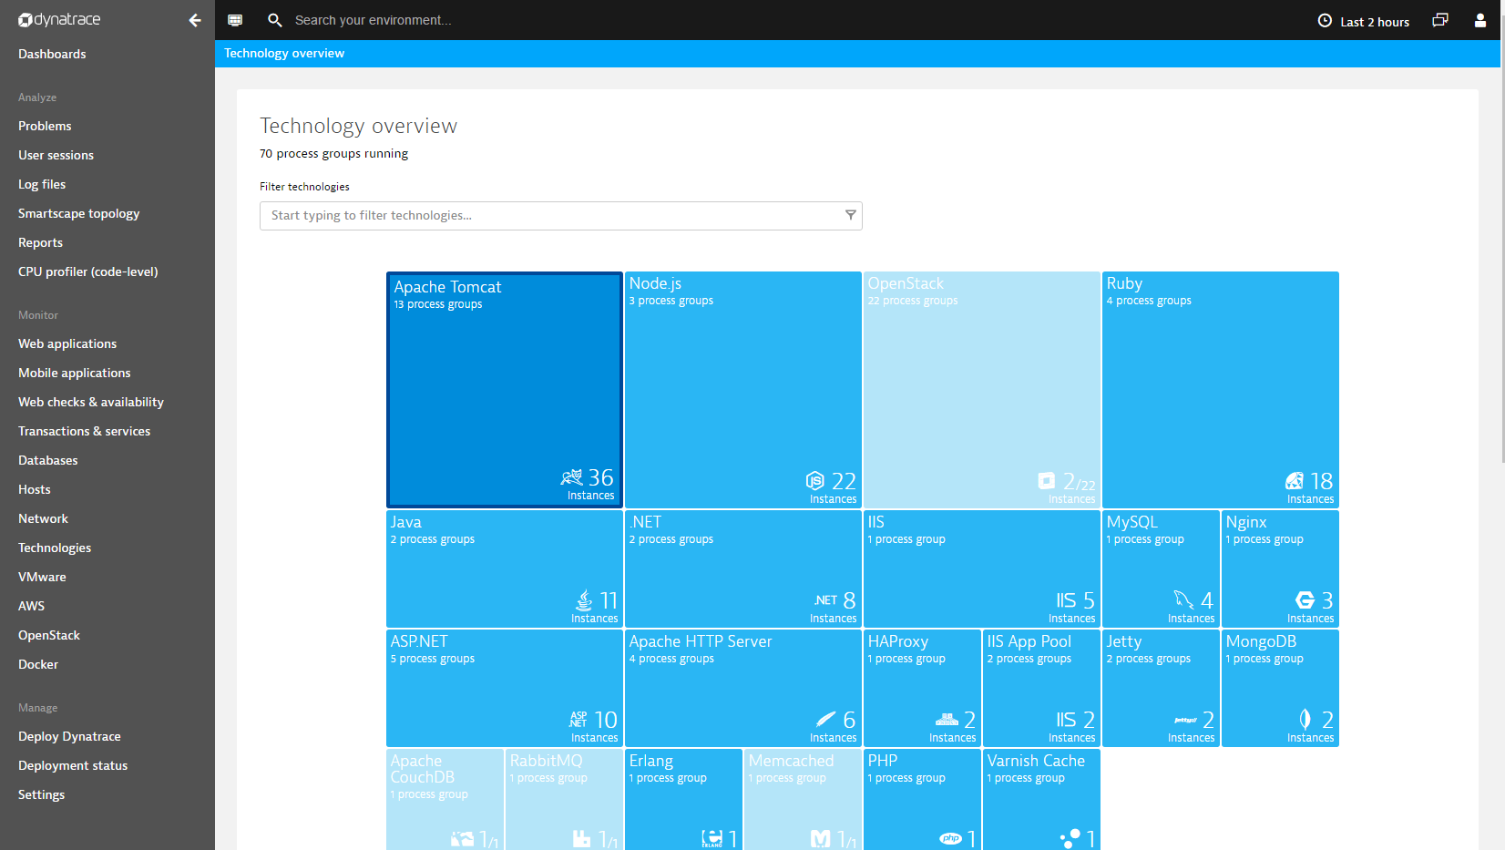Click the Erlang logo icon

712,838
